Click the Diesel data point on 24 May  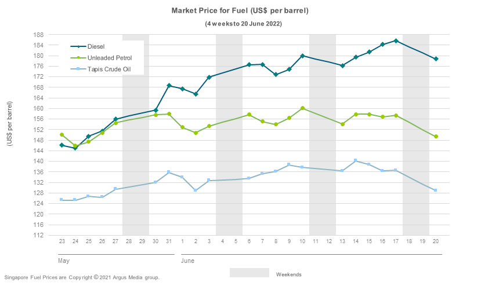(x=75, y=148)
